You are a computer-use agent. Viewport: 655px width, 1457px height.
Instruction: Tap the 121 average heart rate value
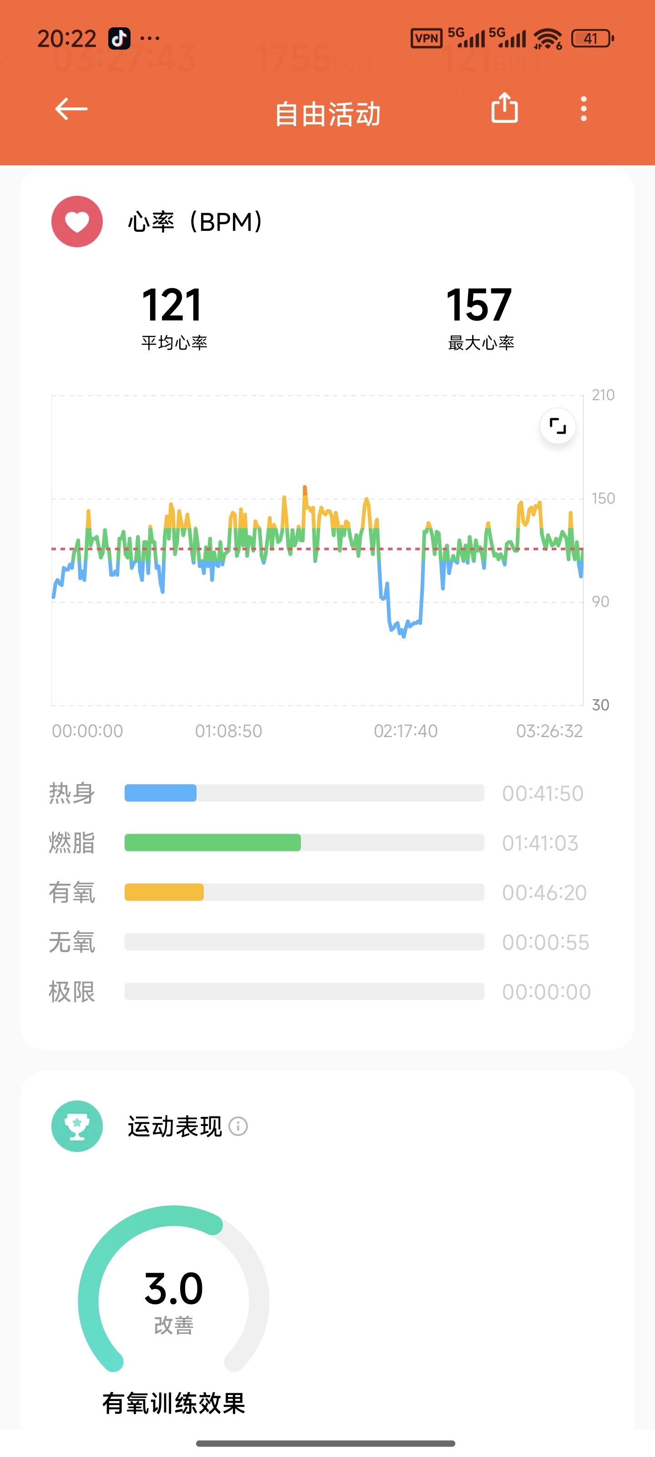point(172,306)
